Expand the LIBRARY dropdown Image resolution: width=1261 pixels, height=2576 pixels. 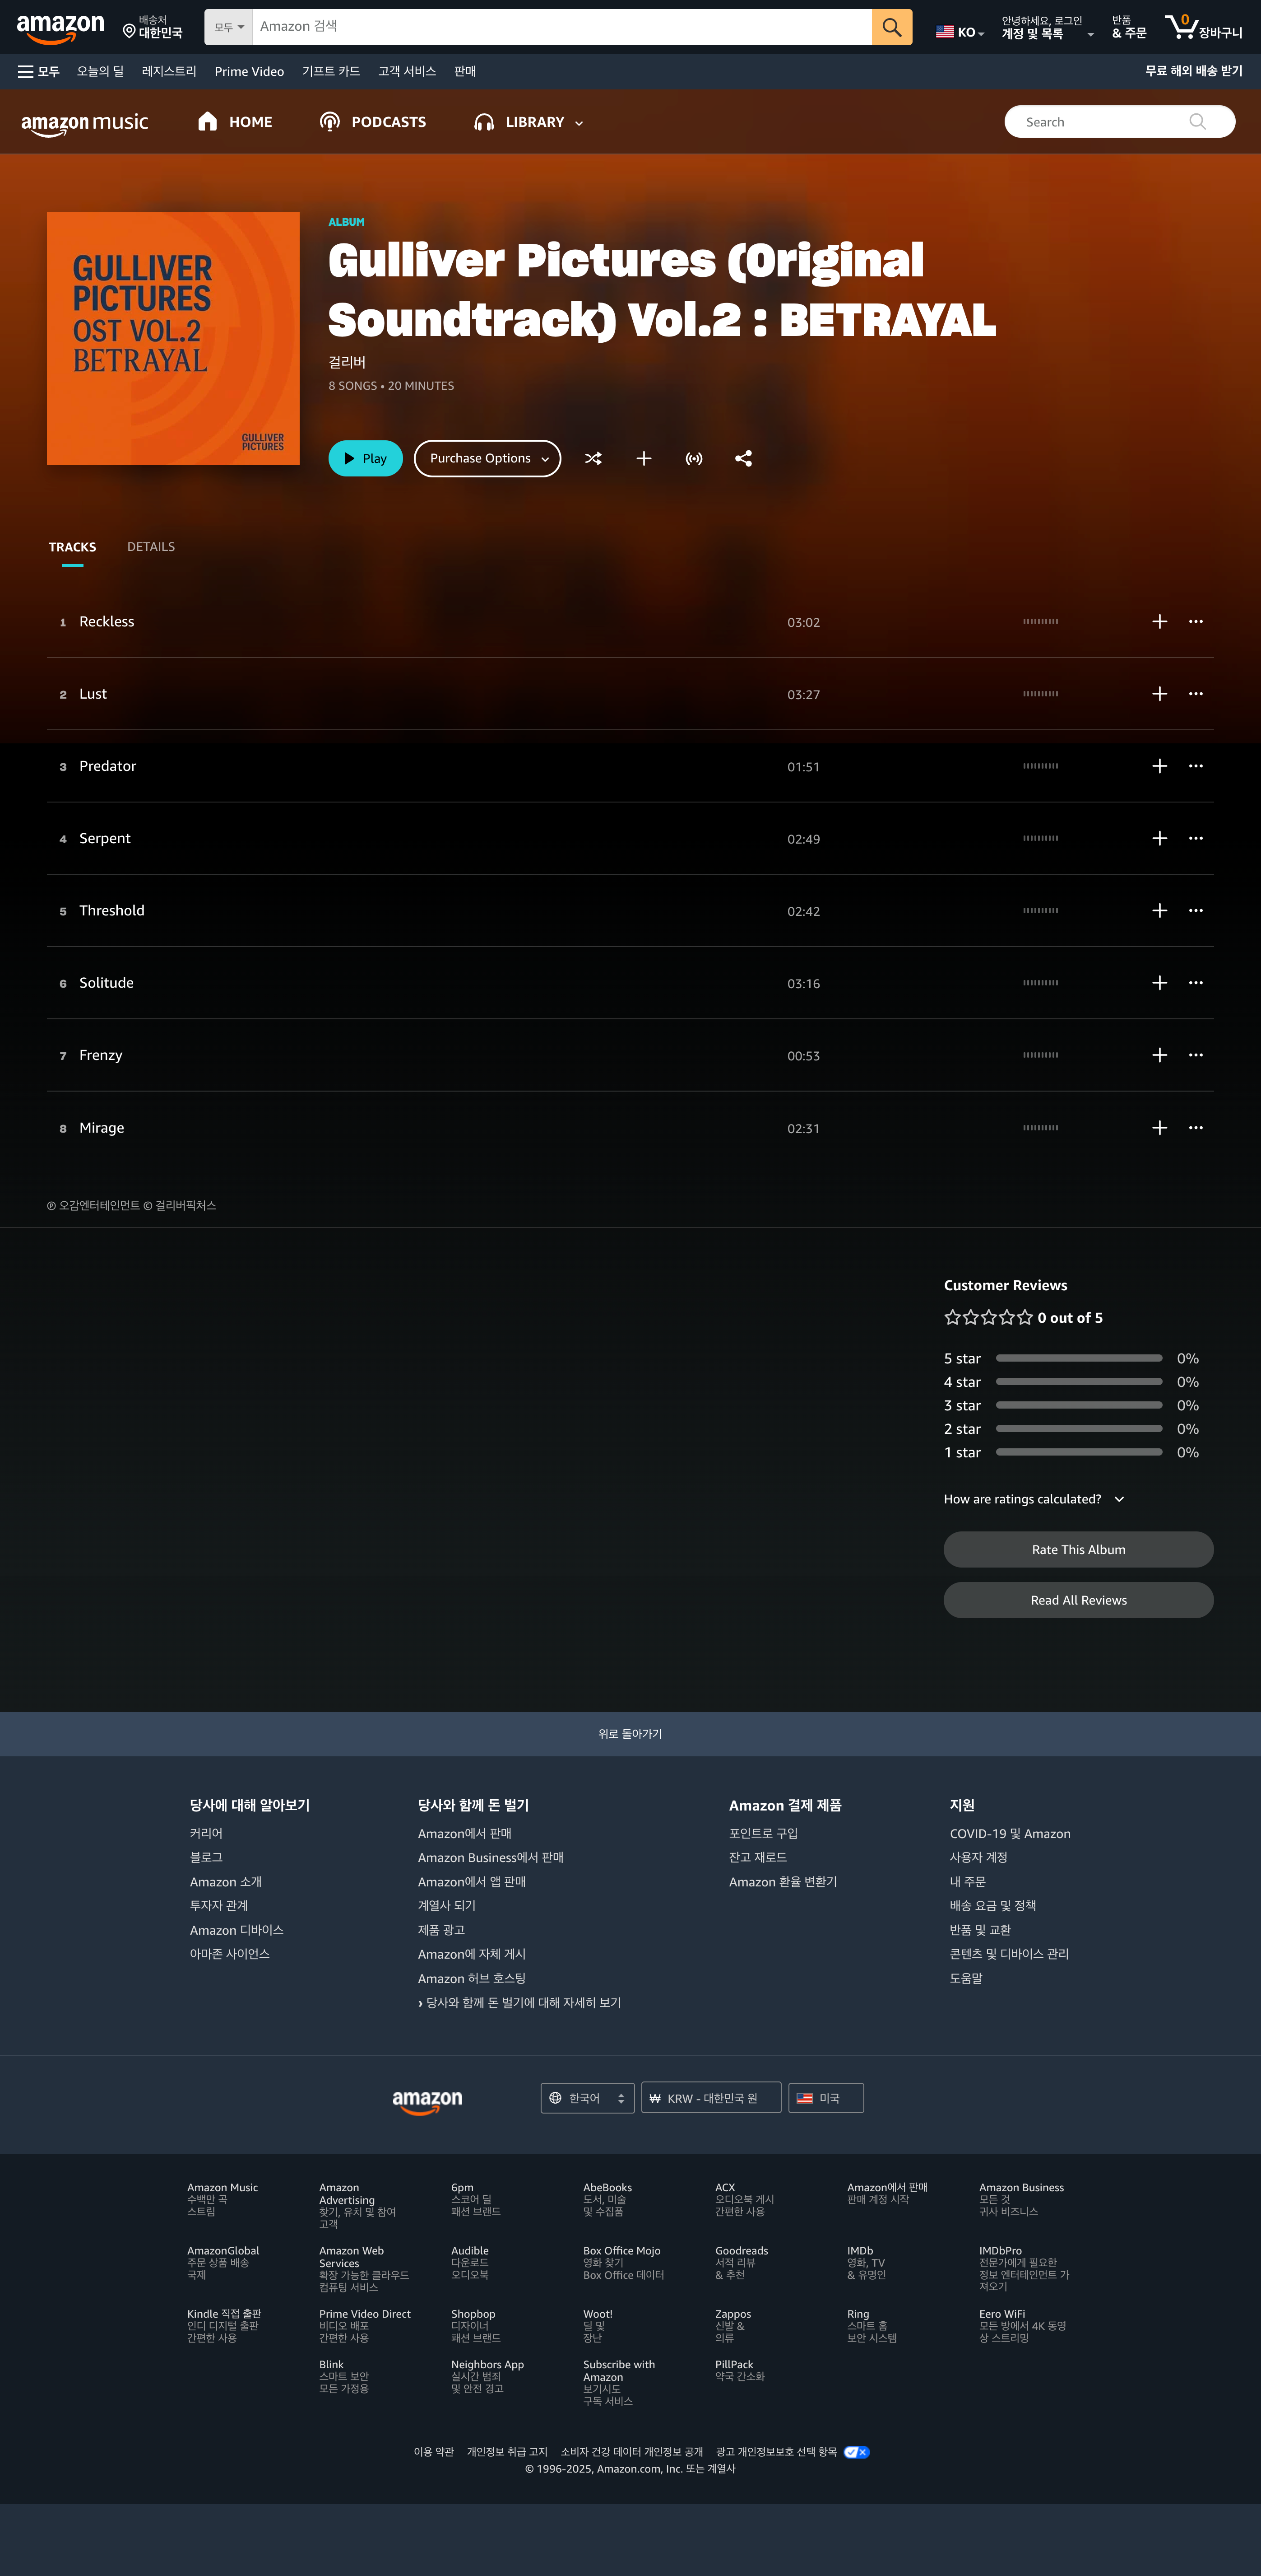tap(529, 122)
